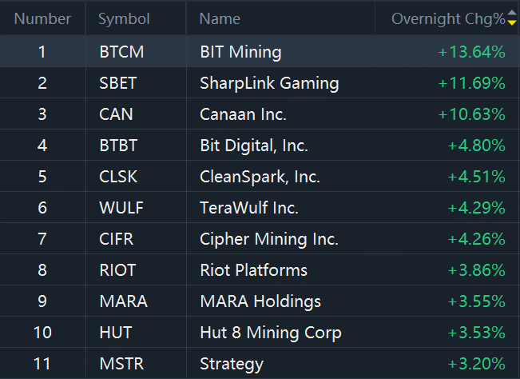The image size is (520, 379).
Task: Open Bit Digital, Inc. row
Action: [260, 146]
